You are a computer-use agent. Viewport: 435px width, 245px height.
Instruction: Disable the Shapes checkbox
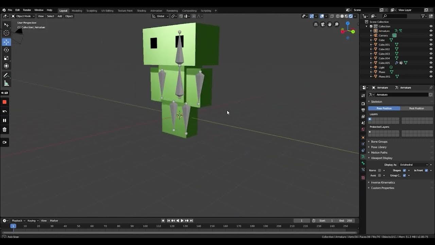point(404,170)
